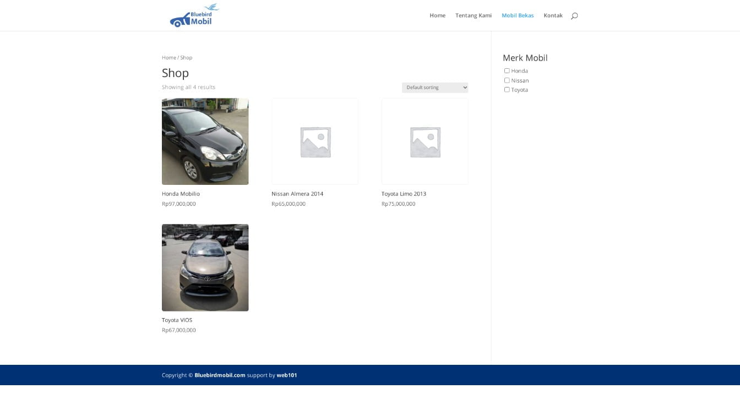
Task: Click the Shop page heading
Action: [x=176, y=73]
